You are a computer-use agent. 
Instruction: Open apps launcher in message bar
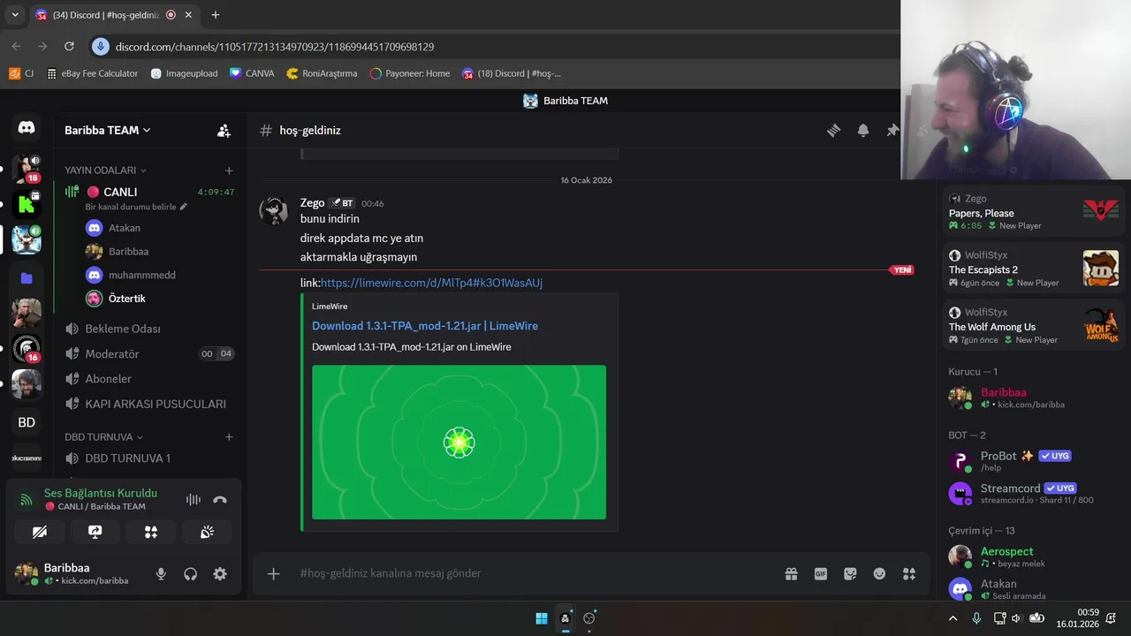[x=909, y=573]
